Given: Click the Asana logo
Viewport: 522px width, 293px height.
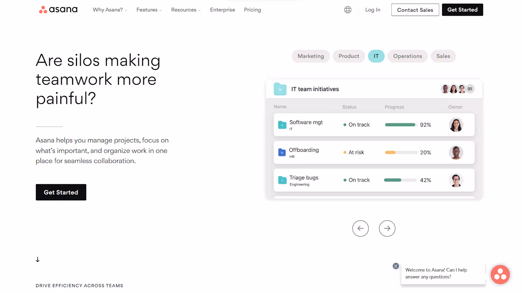Looking at the screenshot, I should tap(58, 10).
